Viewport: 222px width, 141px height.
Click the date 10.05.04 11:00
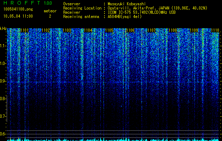[18, 16]
